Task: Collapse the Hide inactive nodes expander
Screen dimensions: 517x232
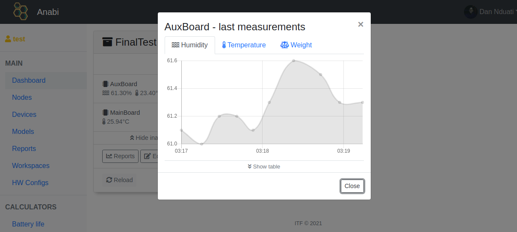Action: (143, 138)
